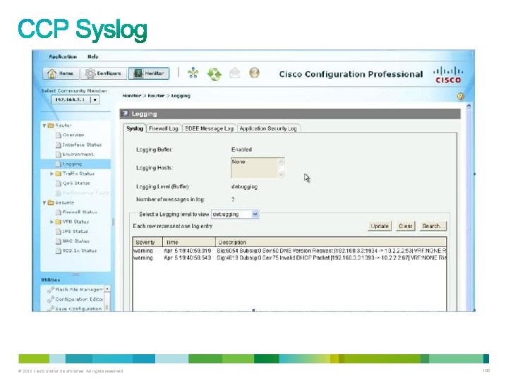Select NAC Status tree item
The image size is (508, 381).
click(75, 241)
